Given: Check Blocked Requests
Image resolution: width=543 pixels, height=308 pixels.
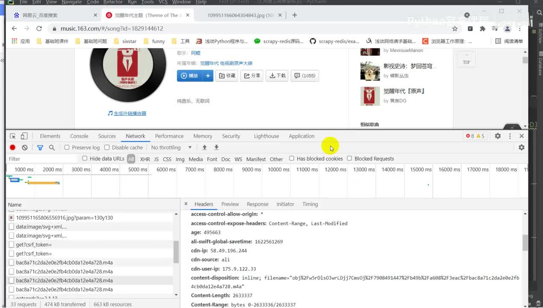Looking at the screenshot, I should (x=349, y=159).
